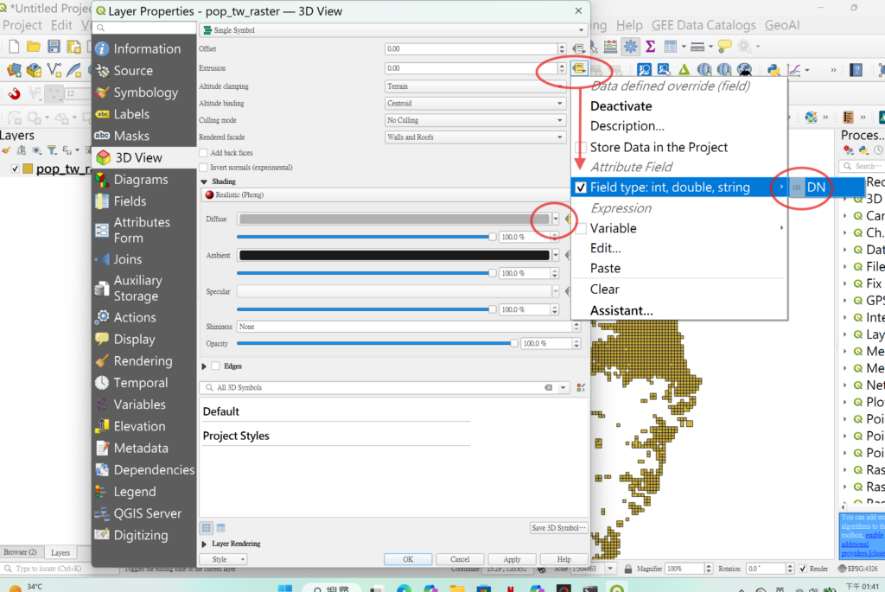Expand the Edges section arrow
This screenshot has width=885, height=592.
pos(204,366)
